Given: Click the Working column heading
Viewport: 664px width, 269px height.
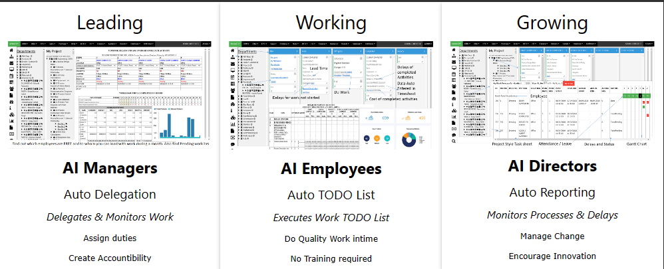Looking at the screenshot, I should (331, 23).
